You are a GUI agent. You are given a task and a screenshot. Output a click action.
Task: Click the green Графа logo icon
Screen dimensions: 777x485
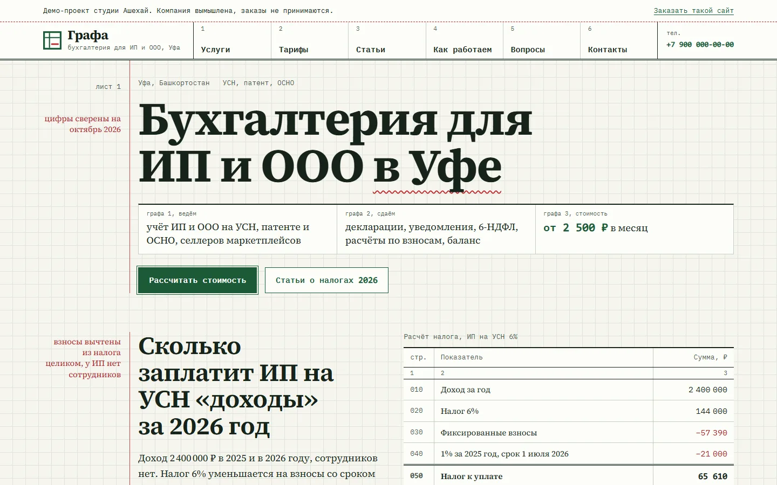(52, 40)
